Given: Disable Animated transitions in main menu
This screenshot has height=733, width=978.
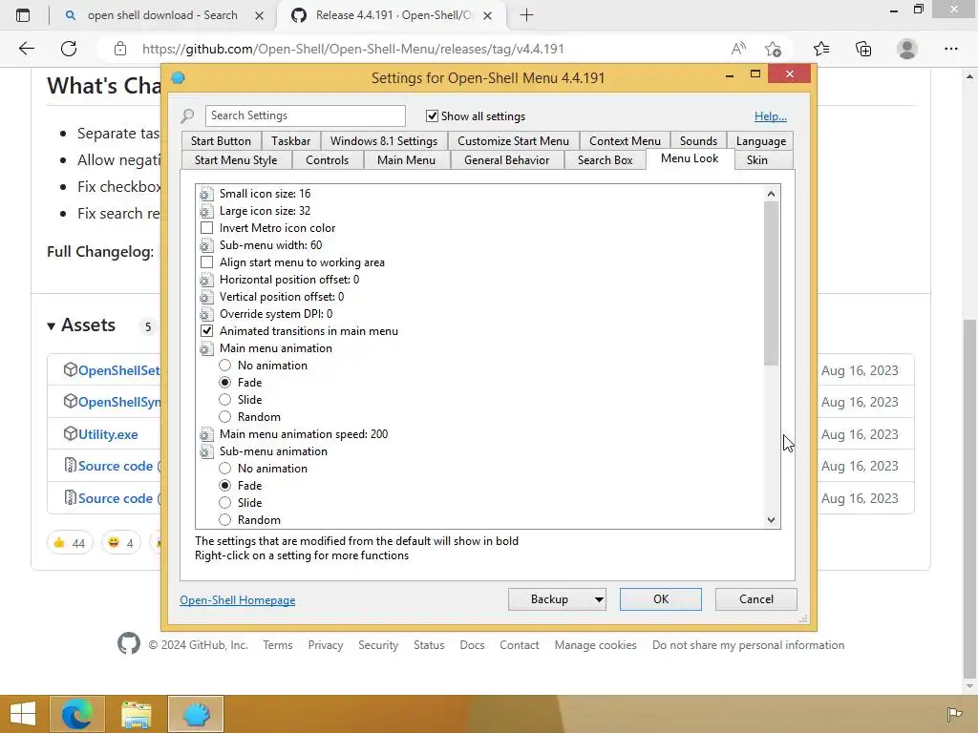Looking at the screenshot, I should [x=206, y=331].
